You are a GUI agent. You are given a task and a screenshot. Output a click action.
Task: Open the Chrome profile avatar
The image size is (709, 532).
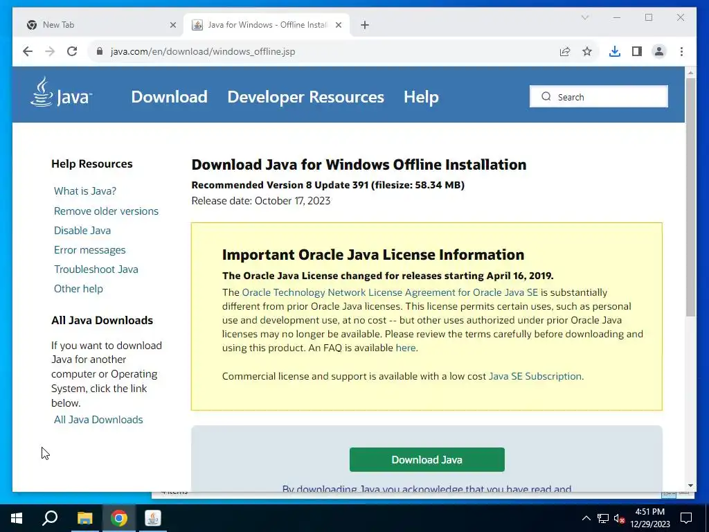659,51
